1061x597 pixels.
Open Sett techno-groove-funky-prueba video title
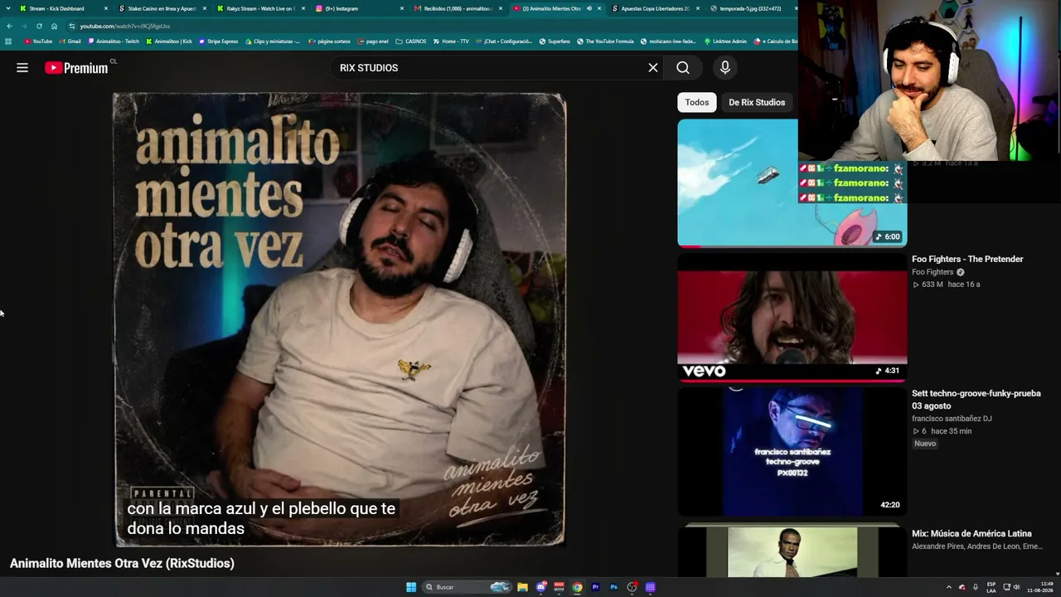pyautogui.click(x=976, y=400)
